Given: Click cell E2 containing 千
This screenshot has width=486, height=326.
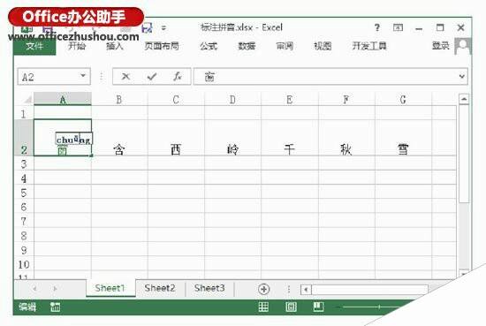Looking at the screenshot, I should point(290,138).
